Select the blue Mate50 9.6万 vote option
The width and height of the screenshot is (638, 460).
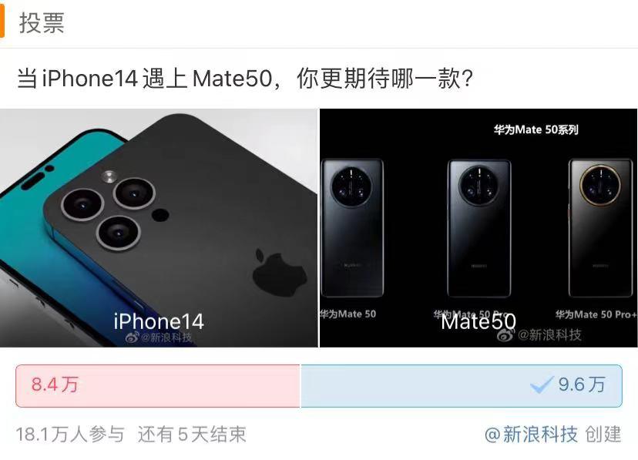462,385
